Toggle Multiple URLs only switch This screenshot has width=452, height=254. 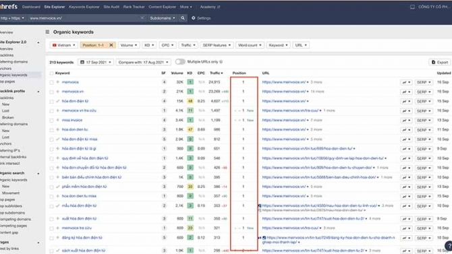click(x=180, y=61)
